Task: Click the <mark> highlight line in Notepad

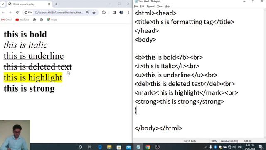Action: click(x=186, y=92)
